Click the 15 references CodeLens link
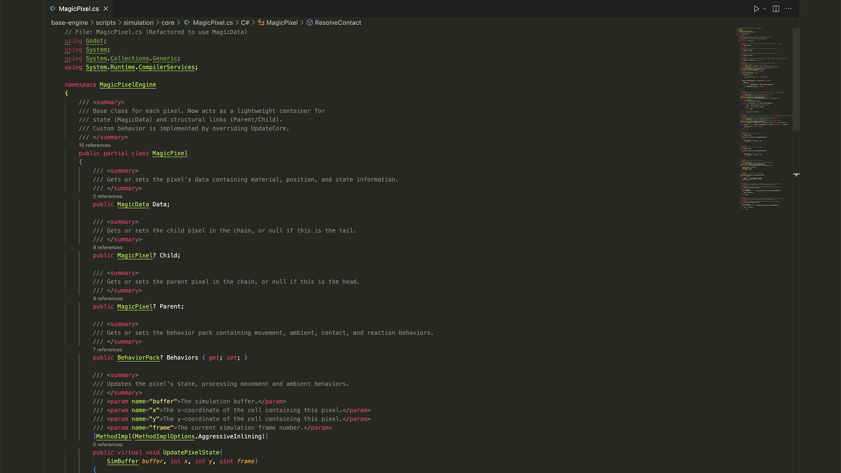Image resolution: width=841 pixels, height=473 pixels. 95,145
